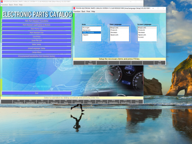192x144 pixels.
Task: Open TMC Part Number Translation
Action: coord(36,21)
